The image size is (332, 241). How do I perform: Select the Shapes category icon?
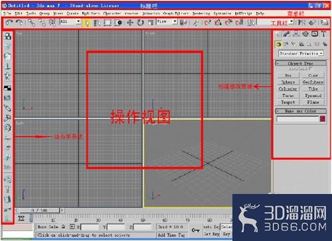286,44
